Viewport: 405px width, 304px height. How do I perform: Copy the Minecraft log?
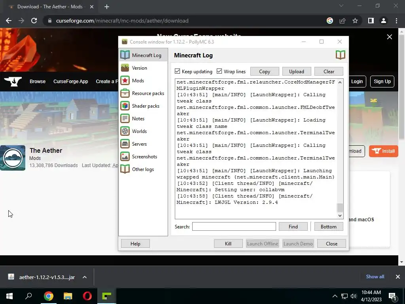click(x=265, y=71)
